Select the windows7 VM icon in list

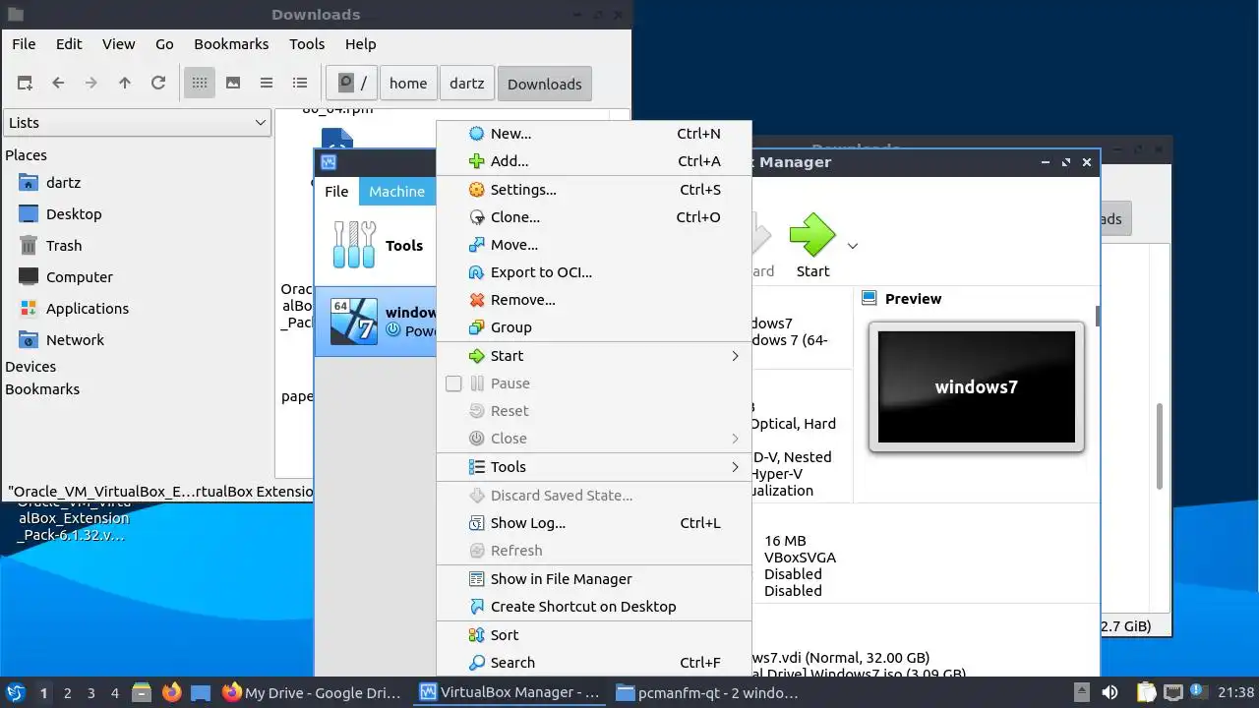(353, 322)
